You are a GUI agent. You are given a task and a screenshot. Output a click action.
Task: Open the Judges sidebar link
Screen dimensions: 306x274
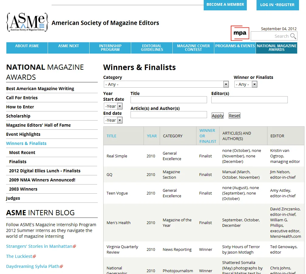(x=13, y=198)
